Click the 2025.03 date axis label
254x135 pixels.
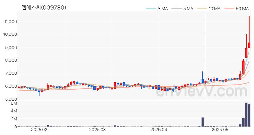[97, 130]
